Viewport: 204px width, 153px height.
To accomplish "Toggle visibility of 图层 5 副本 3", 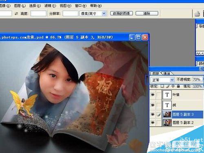I will [153, 115].
